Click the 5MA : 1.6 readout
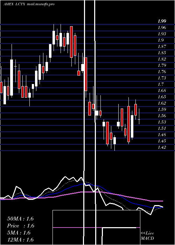 [x=19, y=233]
